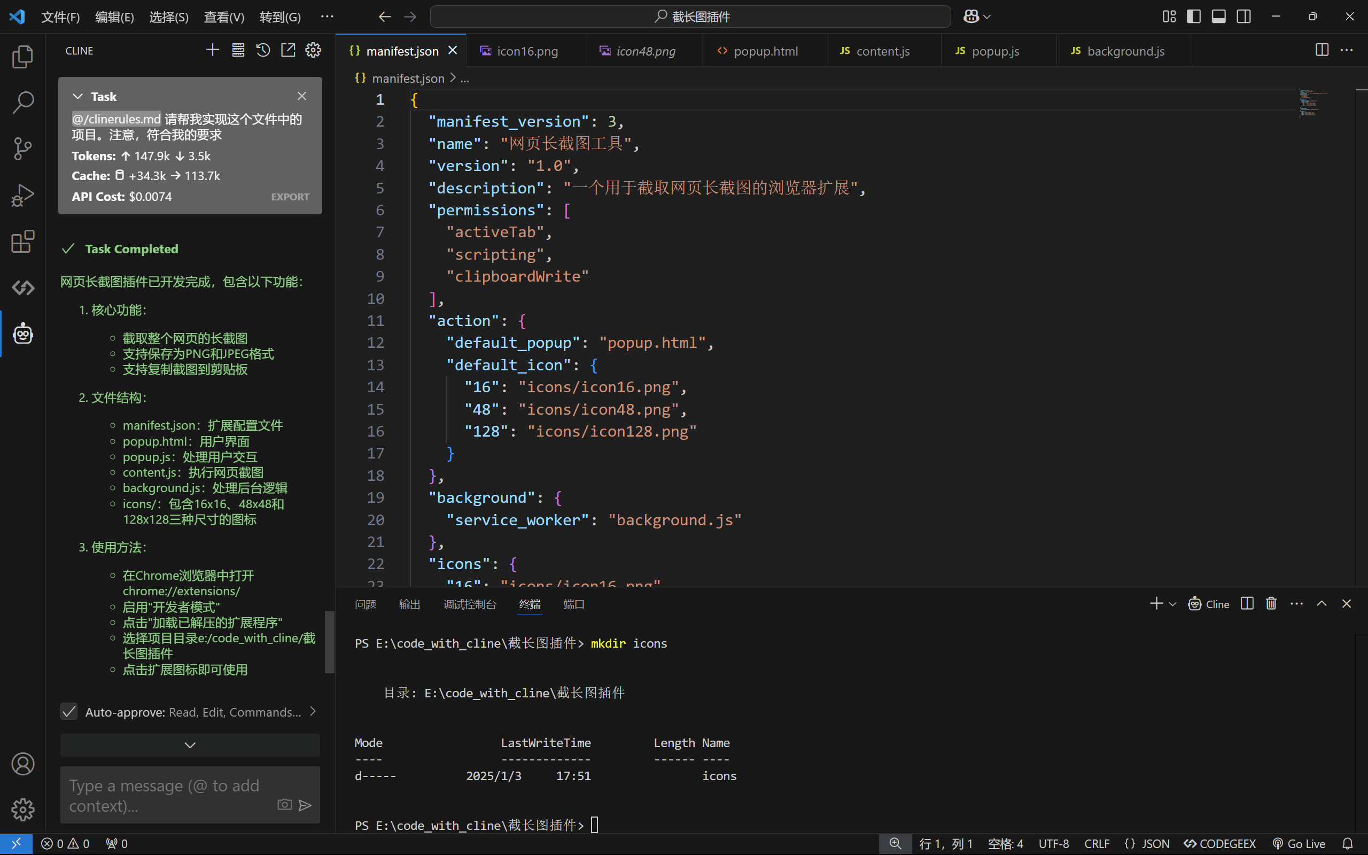Click Go Live in the status bar

[x=1299, y=843]
